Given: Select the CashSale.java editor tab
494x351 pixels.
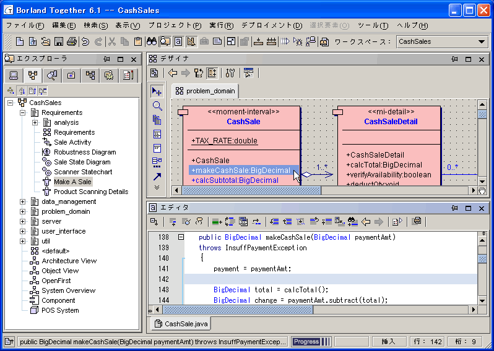Looking at the screenshot, I should coord(181,324).
